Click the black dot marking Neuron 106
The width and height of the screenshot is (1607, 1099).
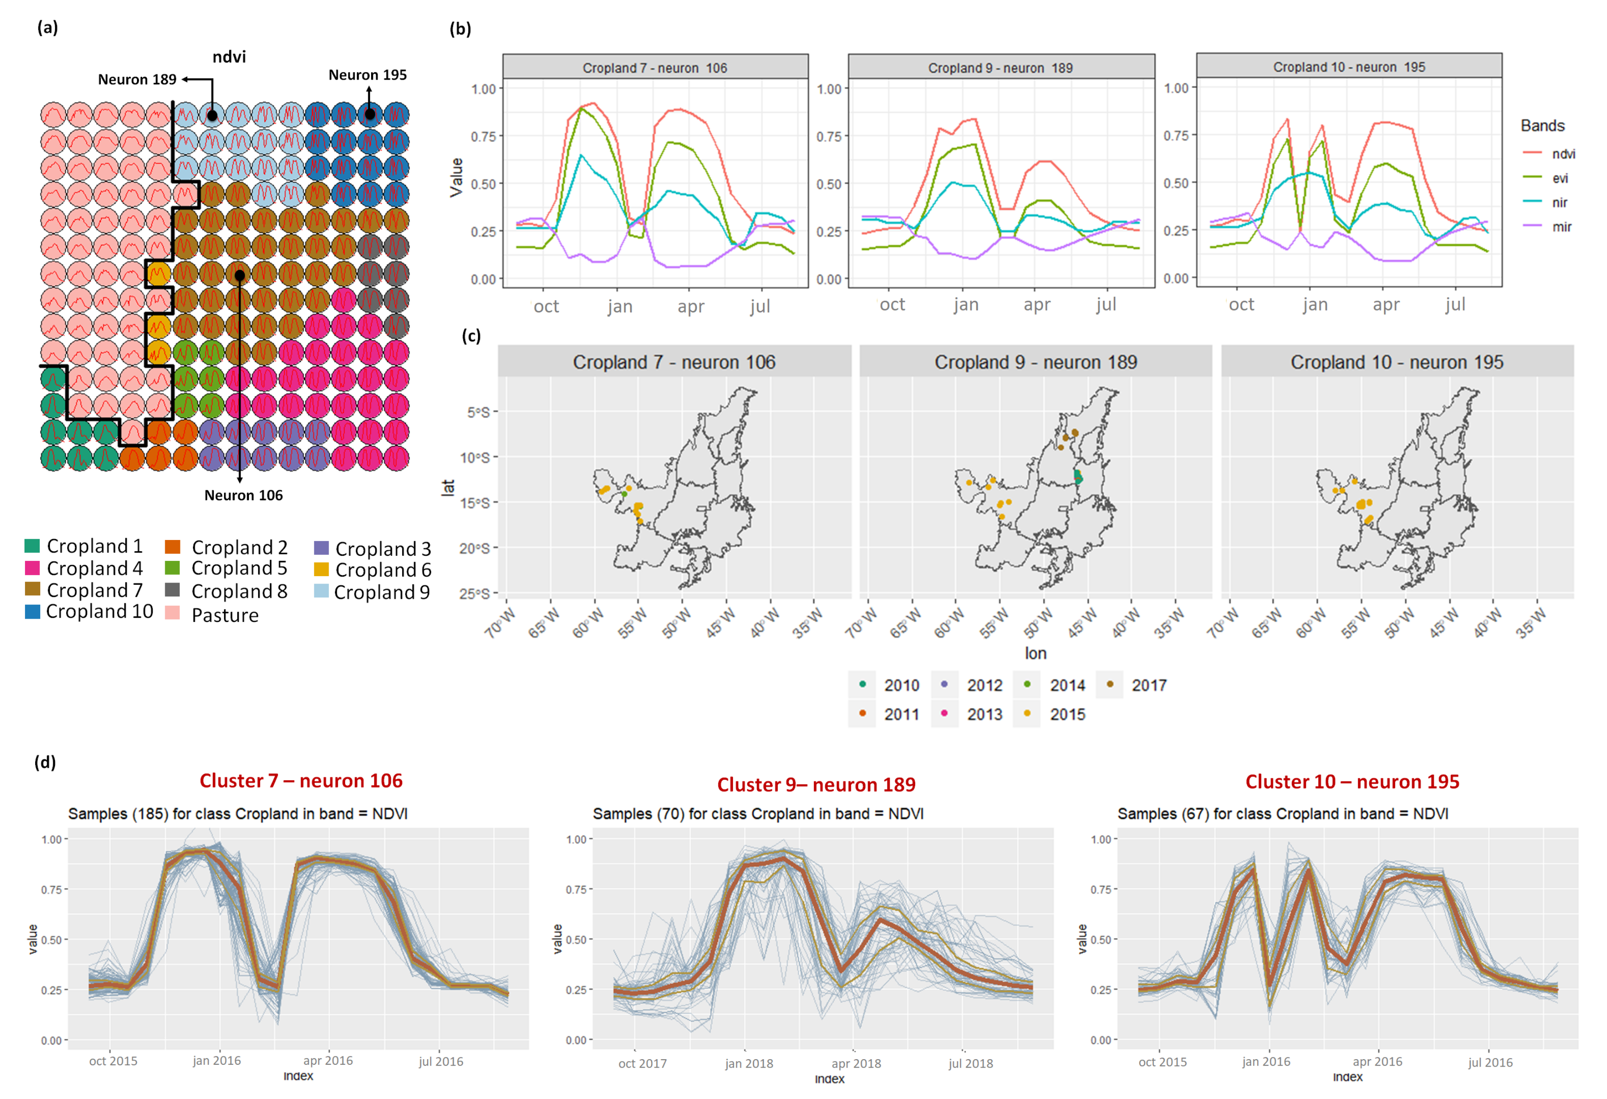click(239, 275)
